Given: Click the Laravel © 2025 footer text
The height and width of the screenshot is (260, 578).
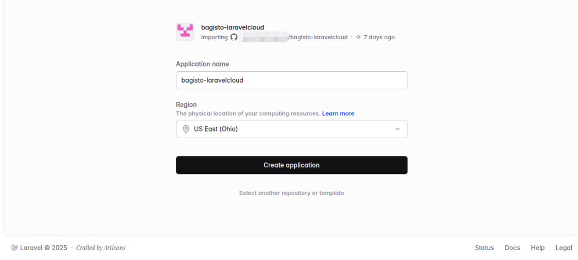Looking at the screenshot, I should tap(43, 248).
